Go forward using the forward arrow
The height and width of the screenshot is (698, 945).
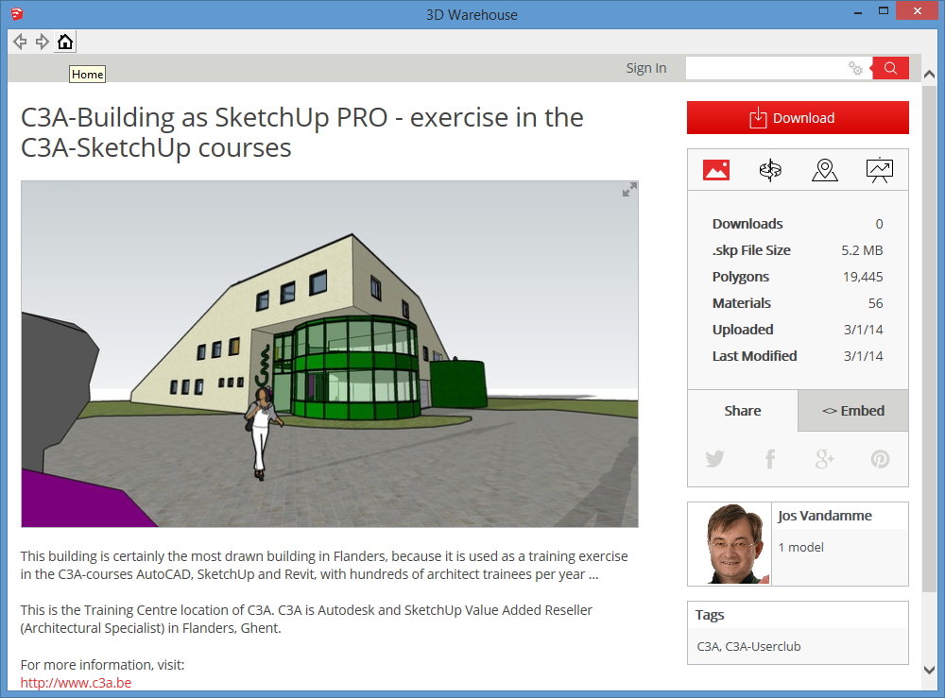click(x=43, y=42)
